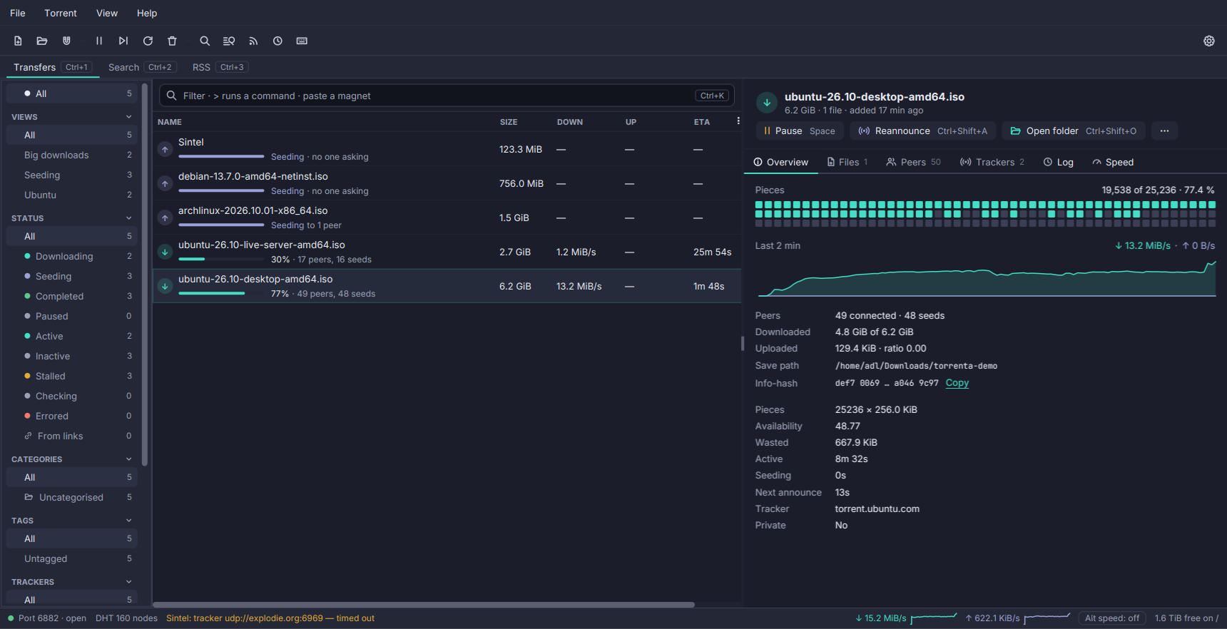Click the Open folder button
Viewport: 1227px width, 629px height.
[1074, 131]
